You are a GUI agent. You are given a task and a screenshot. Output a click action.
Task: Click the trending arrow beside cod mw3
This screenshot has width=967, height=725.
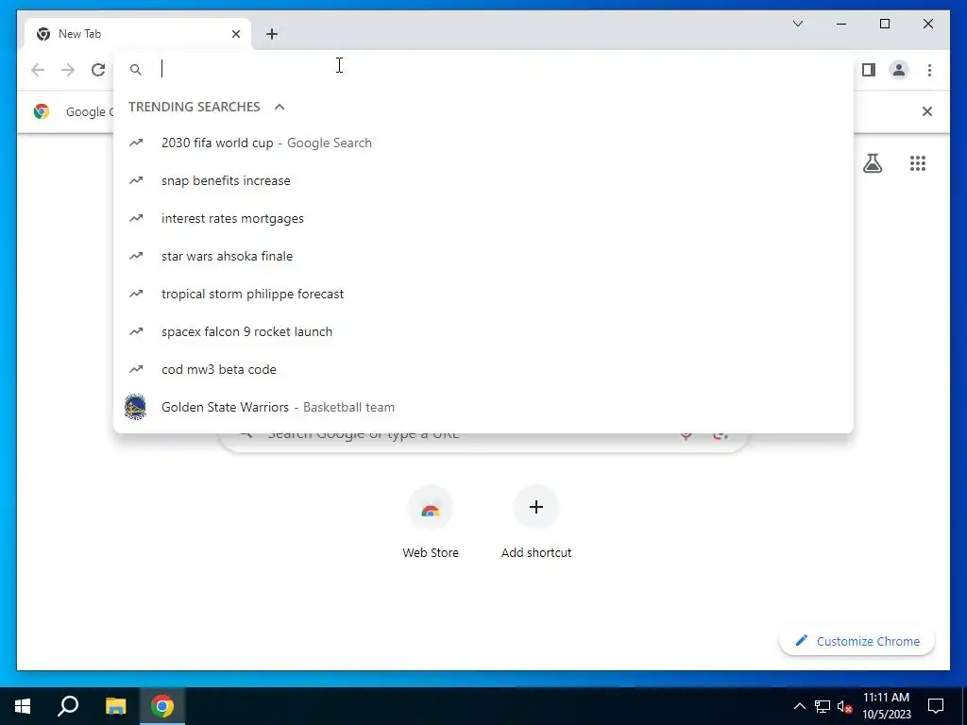[x=136, y=369]
